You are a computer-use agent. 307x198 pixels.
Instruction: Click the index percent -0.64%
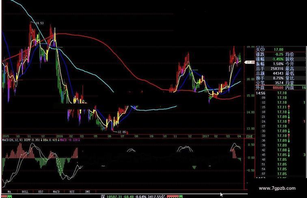click(x=141, y=196)
